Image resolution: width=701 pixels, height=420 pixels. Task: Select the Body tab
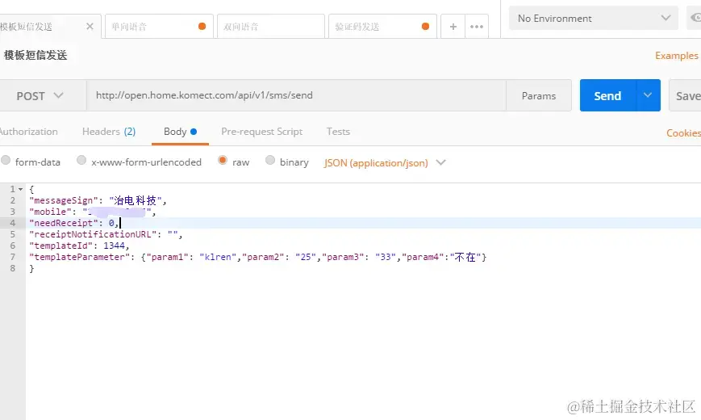tap(180, 132)
